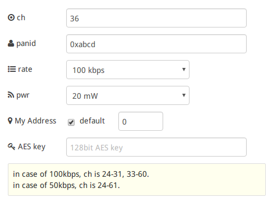Click the "AES key" label text
Screen dimensions: 277x211
pos(31,146)
